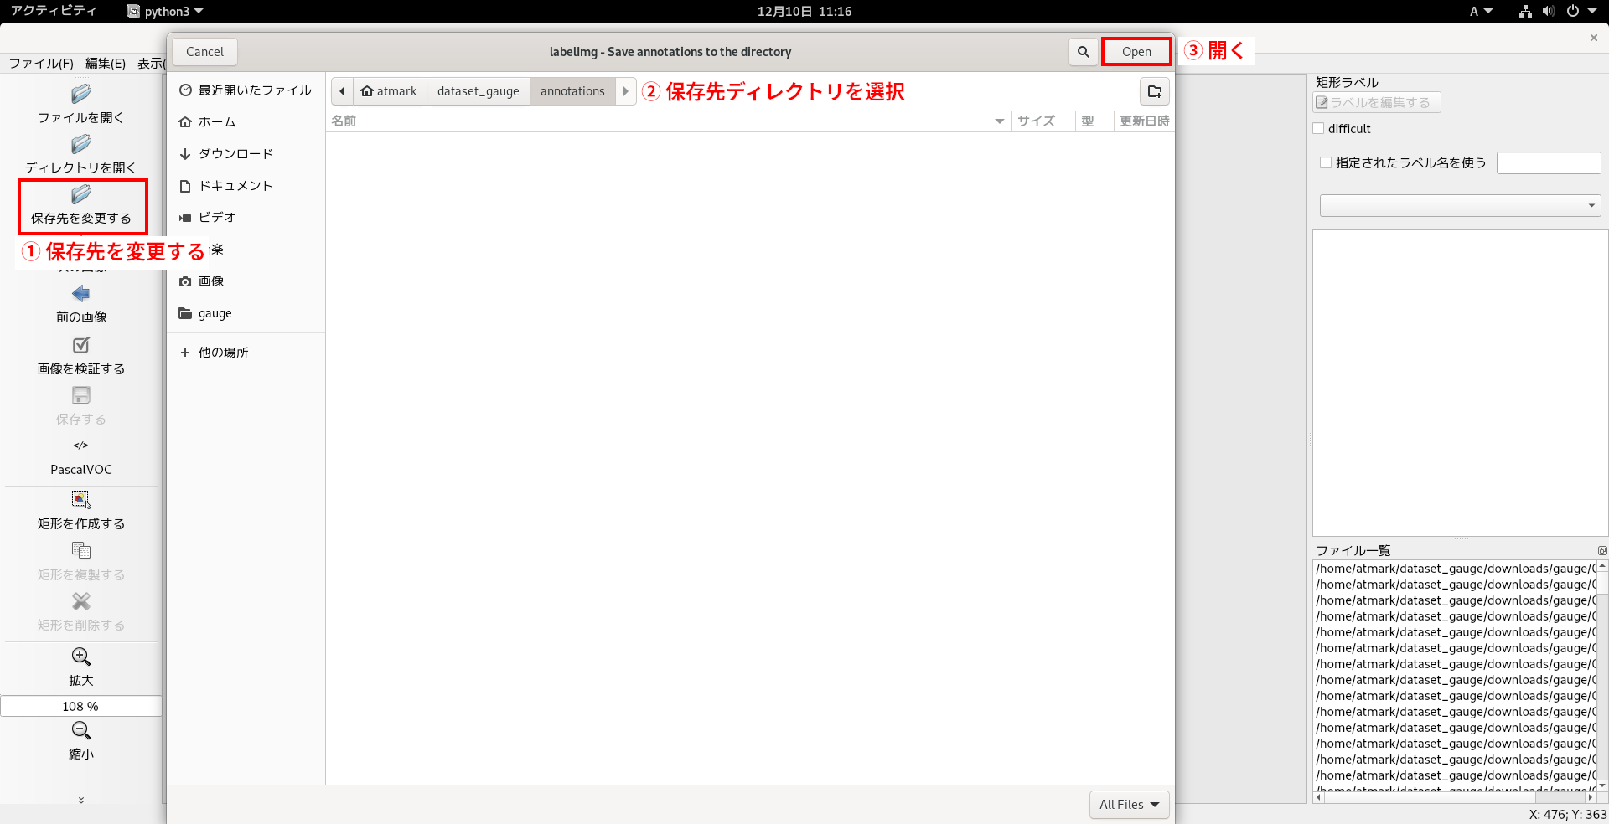Image resolution: width=1609 pixels, height=824 pixels.
Task: Click the Duplicate RectBox icon
Action: click(81, 550)
